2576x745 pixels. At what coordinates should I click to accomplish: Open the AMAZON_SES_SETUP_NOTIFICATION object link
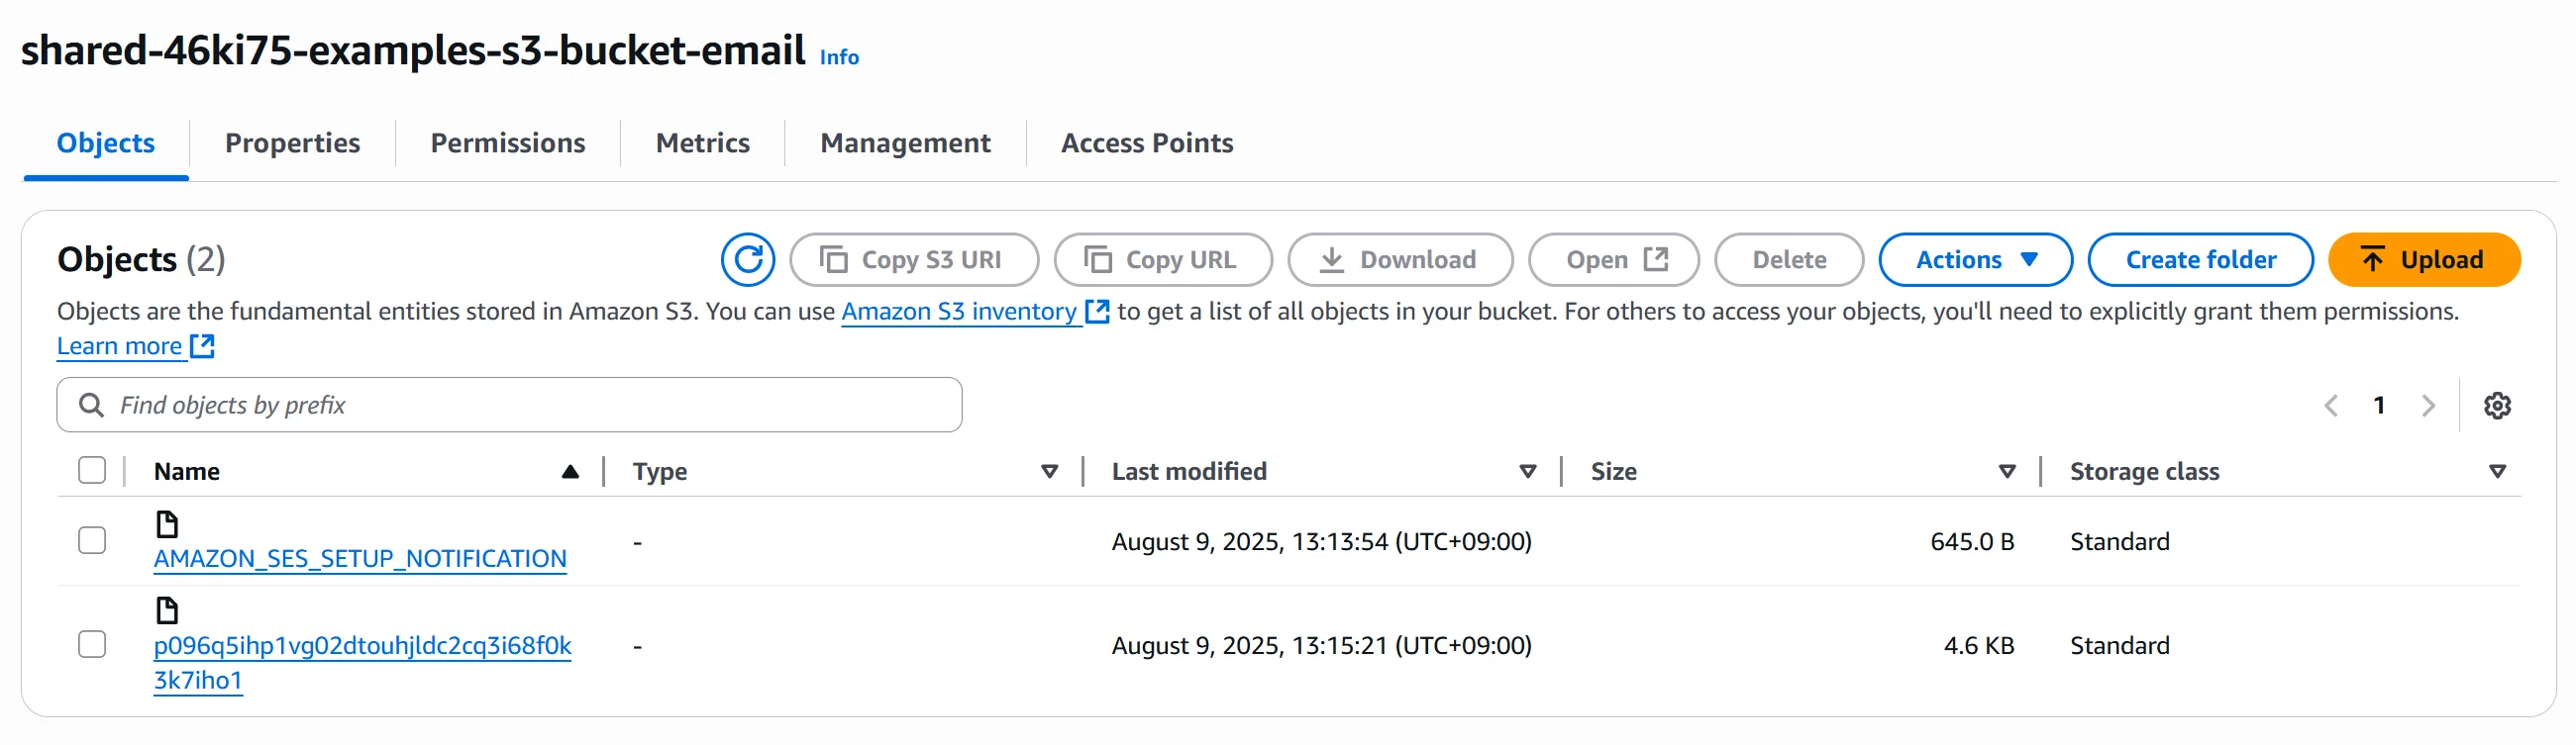360,559
